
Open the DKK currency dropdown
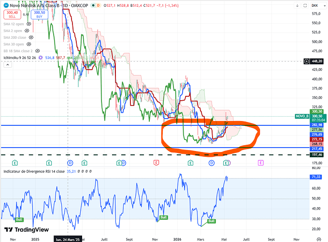pyautogui.click(x=319, y=6)
